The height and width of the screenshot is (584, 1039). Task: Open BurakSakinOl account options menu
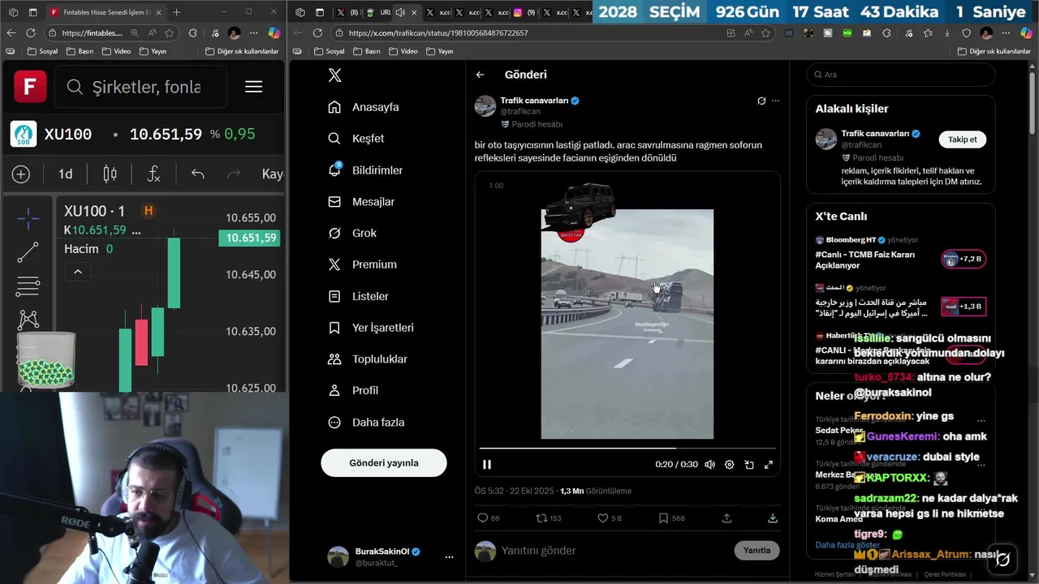(449, 557)
